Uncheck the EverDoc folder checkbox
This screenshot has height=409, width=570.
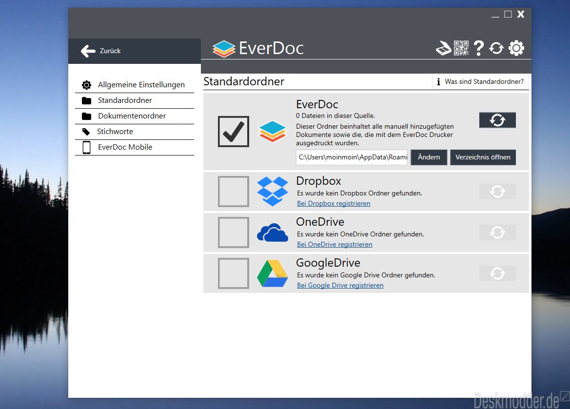[x=234, y=132]
